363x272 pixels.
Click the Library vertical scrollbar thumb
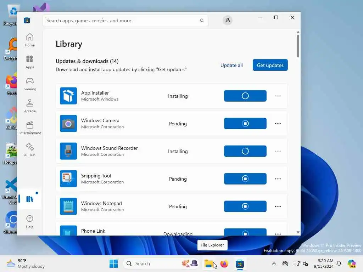coord(298,46)
